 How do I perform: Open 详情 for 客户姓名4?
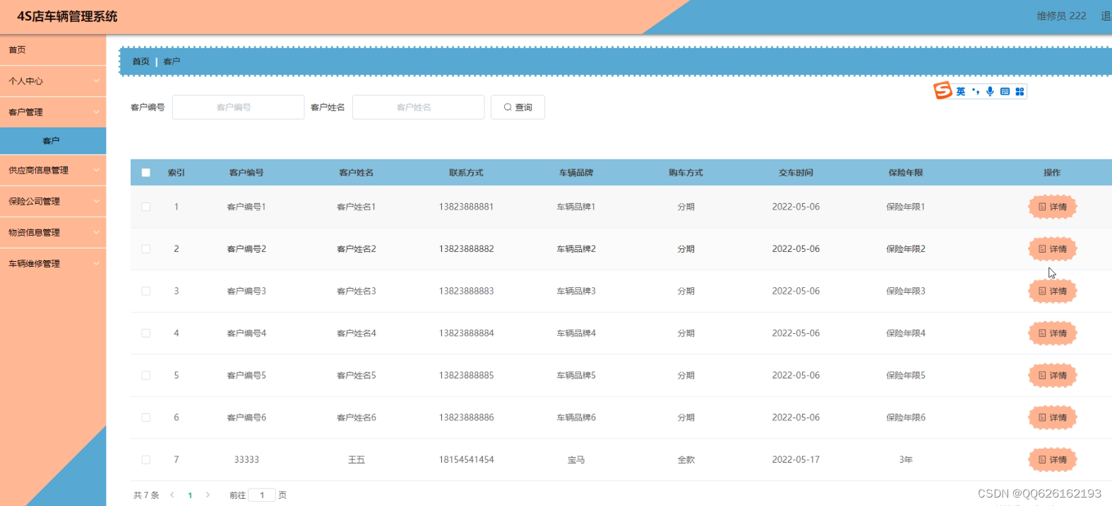pos(1052,333)
